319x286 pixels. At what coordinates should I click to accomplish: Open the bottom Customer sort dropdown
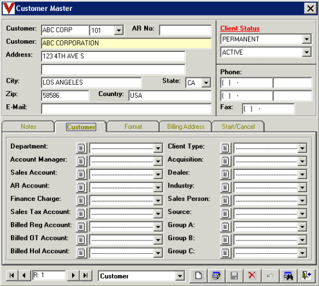[180, 276]
